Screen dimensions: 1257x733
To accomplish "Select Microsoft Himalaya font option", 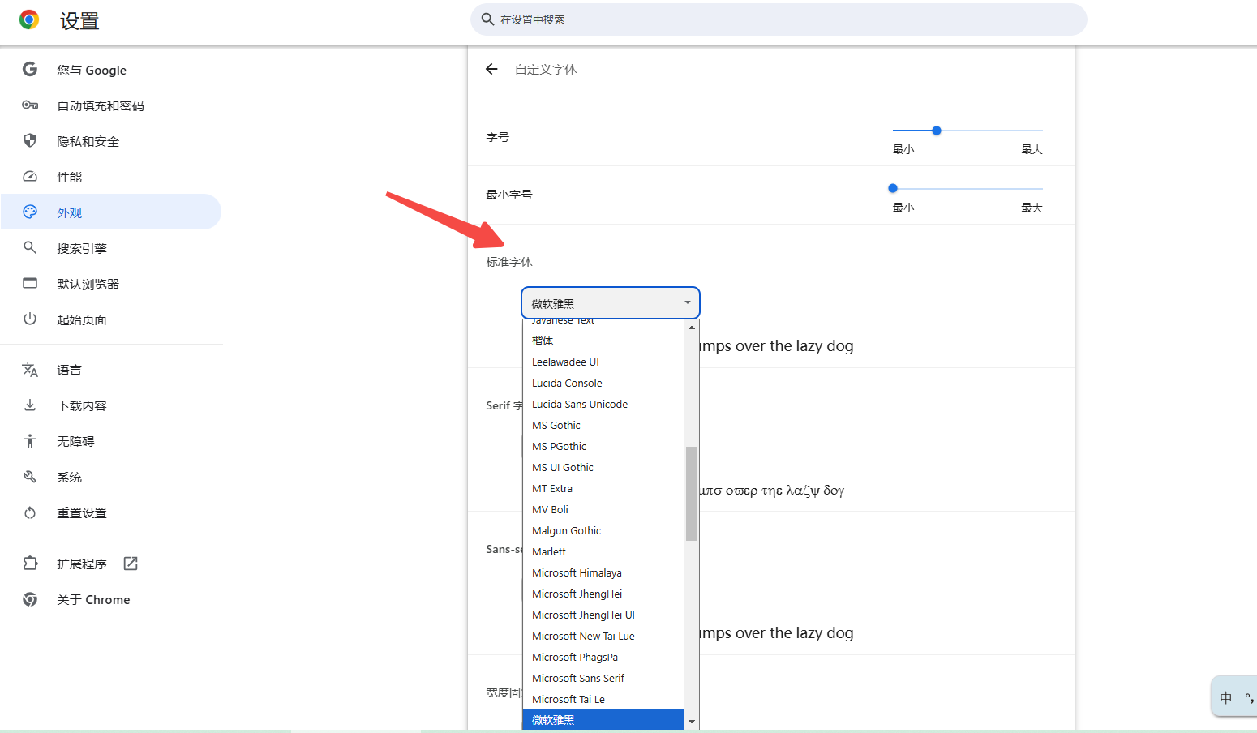I will pos(604,572).
